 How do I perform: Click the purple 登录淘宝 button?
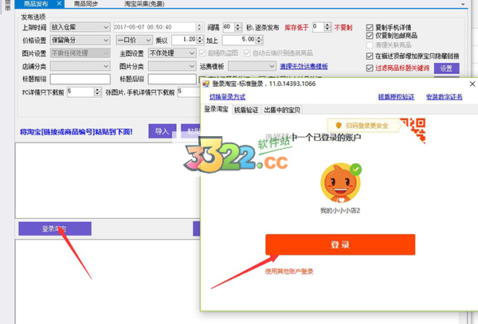[55, 228]
